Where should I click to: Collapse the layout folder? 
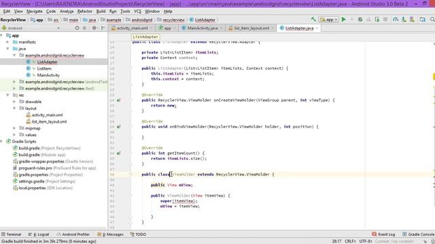[x=14, y=108]
